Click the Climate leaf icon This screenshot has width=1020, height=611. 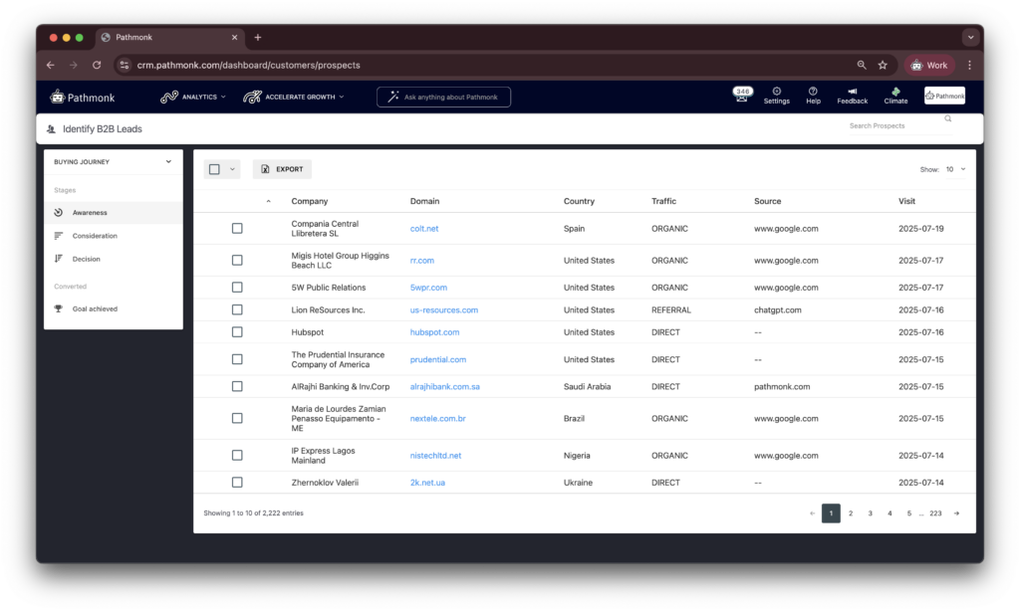pyautogui.click(x=895, y=91)
